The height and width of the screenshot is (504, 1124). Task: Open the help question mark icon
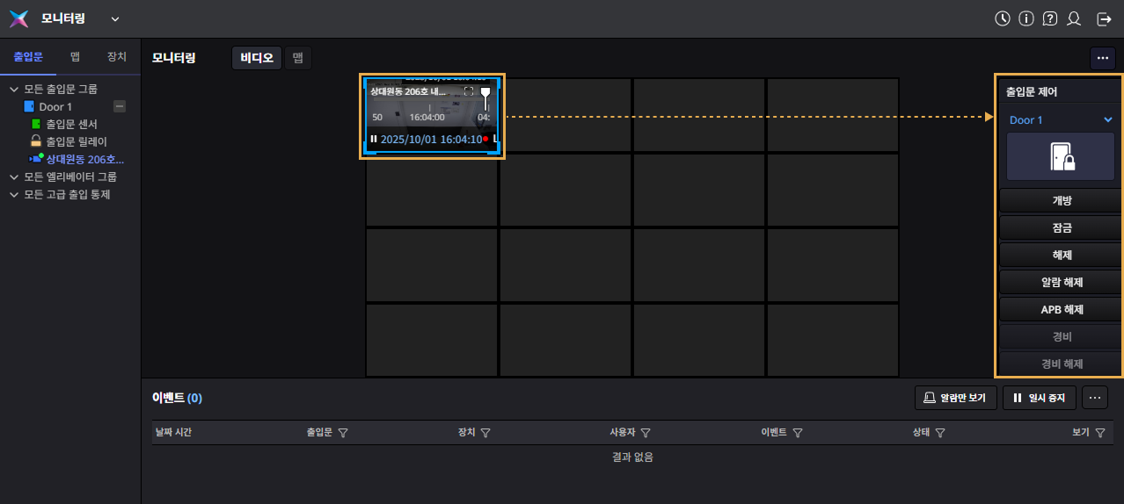(1049, 18)
